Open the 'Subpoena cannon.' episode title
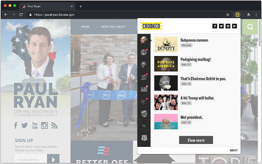Screen dimensions: 262x164 coord(194,40)
